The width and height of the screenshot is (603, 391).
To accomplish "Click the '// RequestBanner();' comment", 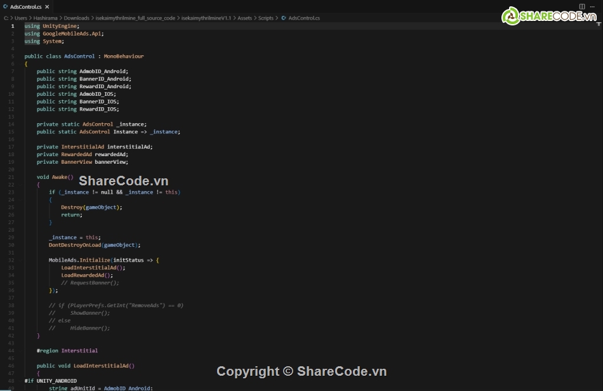I will click(x=90, y=283).
